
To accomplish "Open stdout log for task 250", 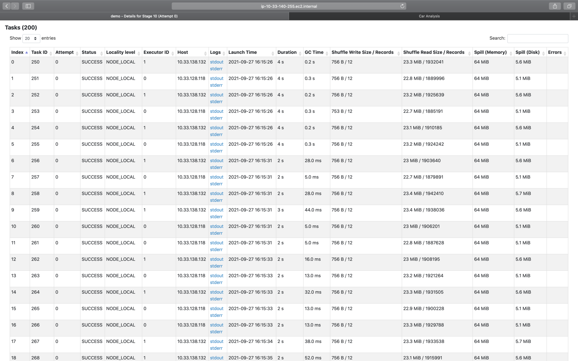I will click(216, 62).
